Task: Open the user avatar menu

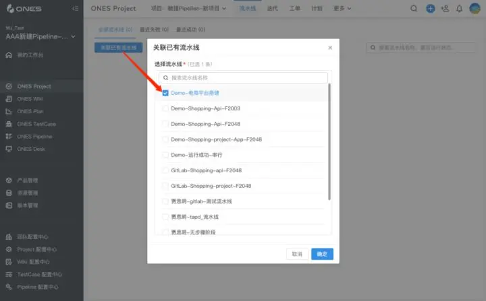Action: pos(475,8)
